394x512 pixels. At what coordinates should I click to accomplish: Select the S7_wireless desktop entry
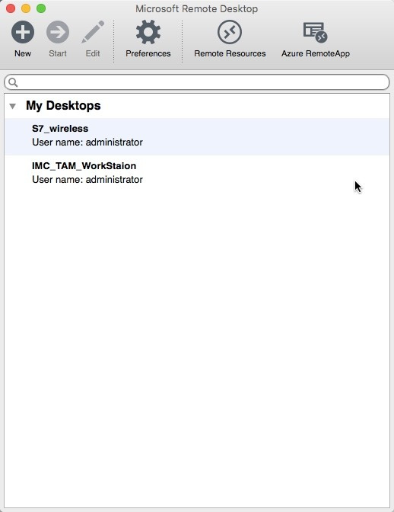point(197,136)
